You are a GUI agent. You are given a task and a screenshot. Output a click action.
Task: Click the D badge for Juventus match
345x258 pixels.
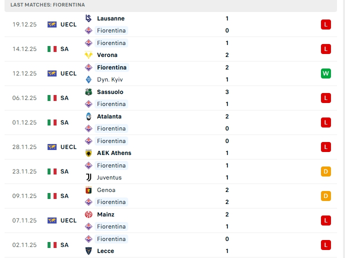click(326, 171)
